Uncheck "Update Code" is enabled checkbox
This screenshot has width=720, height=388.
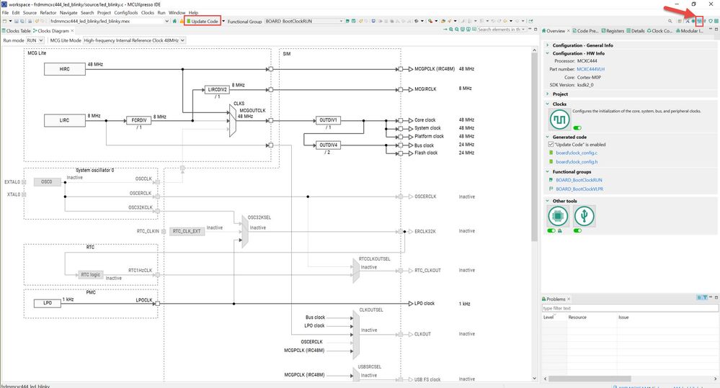pyautogui.click(x=551, y=144)
